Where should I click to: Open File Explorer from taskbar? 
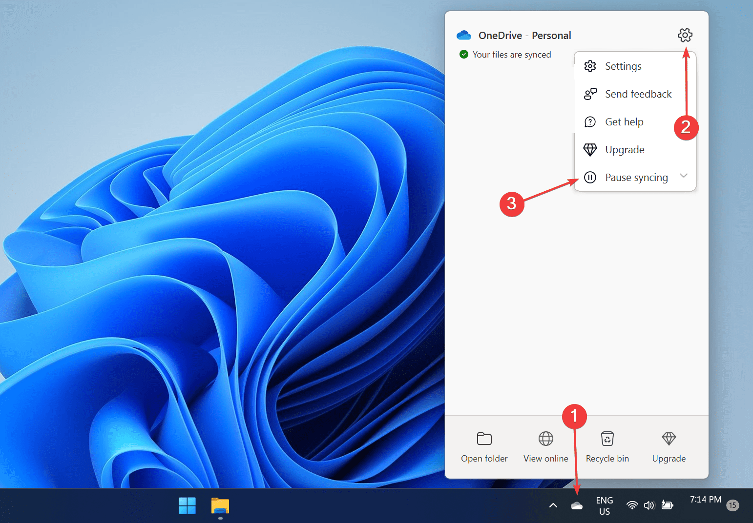click(x=220, y=506)
